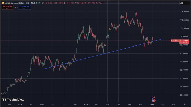The image size is (191, 107).
Task: Open the chart settings gear icon
Action: (185, 104)
